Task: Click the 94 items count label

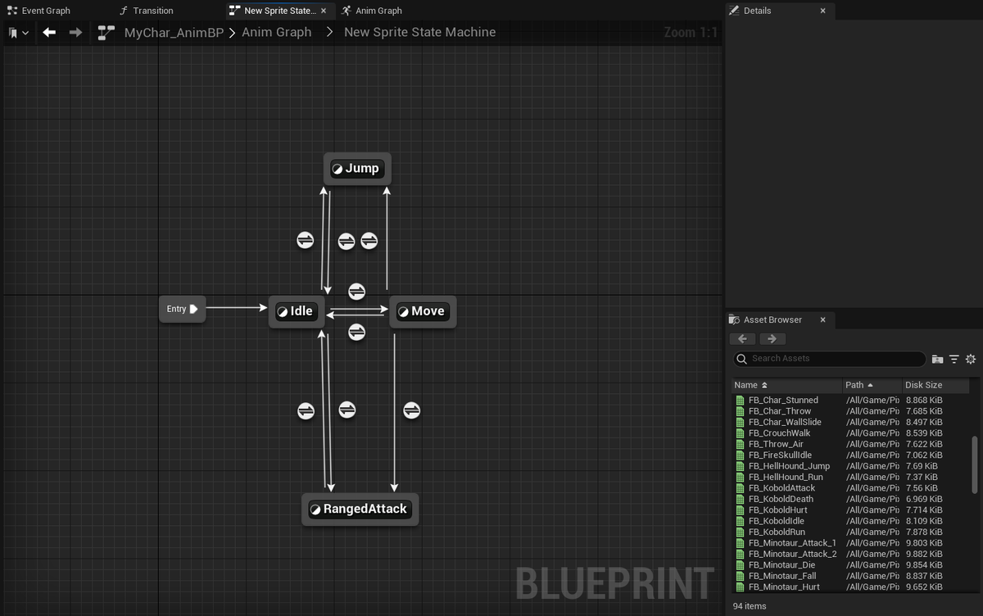Action: pyautogui.click(x=750, y=606)
